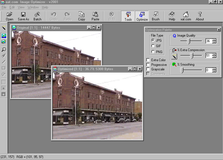Select the GIF file type
The image size is (223, 160).
coord(153,46)
